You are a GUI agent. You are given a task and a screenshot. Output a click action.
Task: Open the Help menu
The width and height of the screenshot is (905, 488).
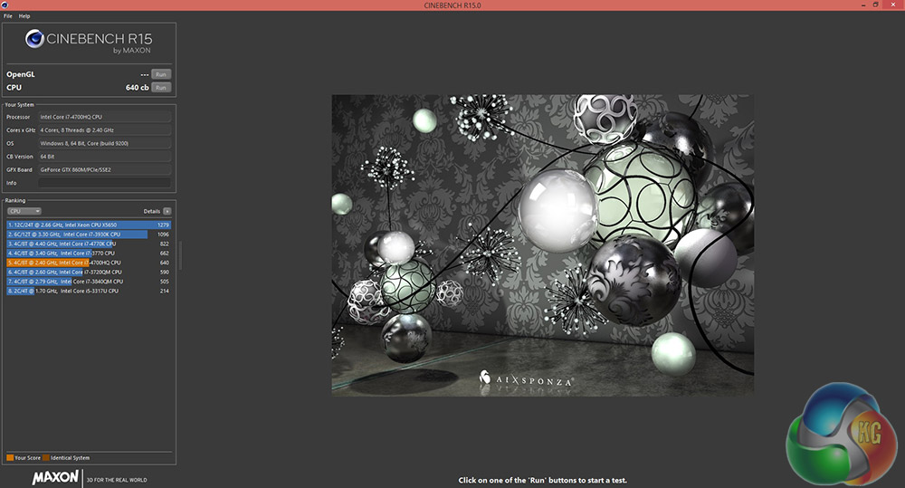click(24, 16)
